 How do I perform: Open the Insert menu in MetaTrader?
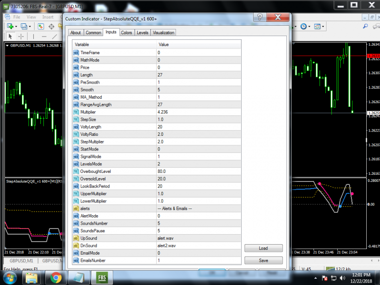point(48,17)
